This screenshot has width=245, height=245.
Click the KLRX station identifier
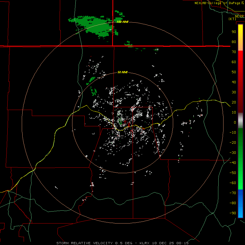[145, 243]
